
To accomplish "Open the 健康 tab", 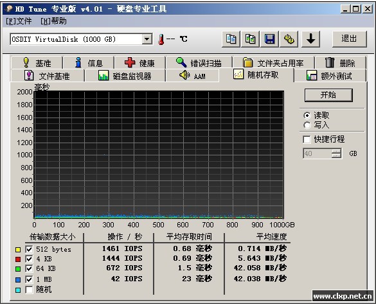I will (x=140, y=63).
